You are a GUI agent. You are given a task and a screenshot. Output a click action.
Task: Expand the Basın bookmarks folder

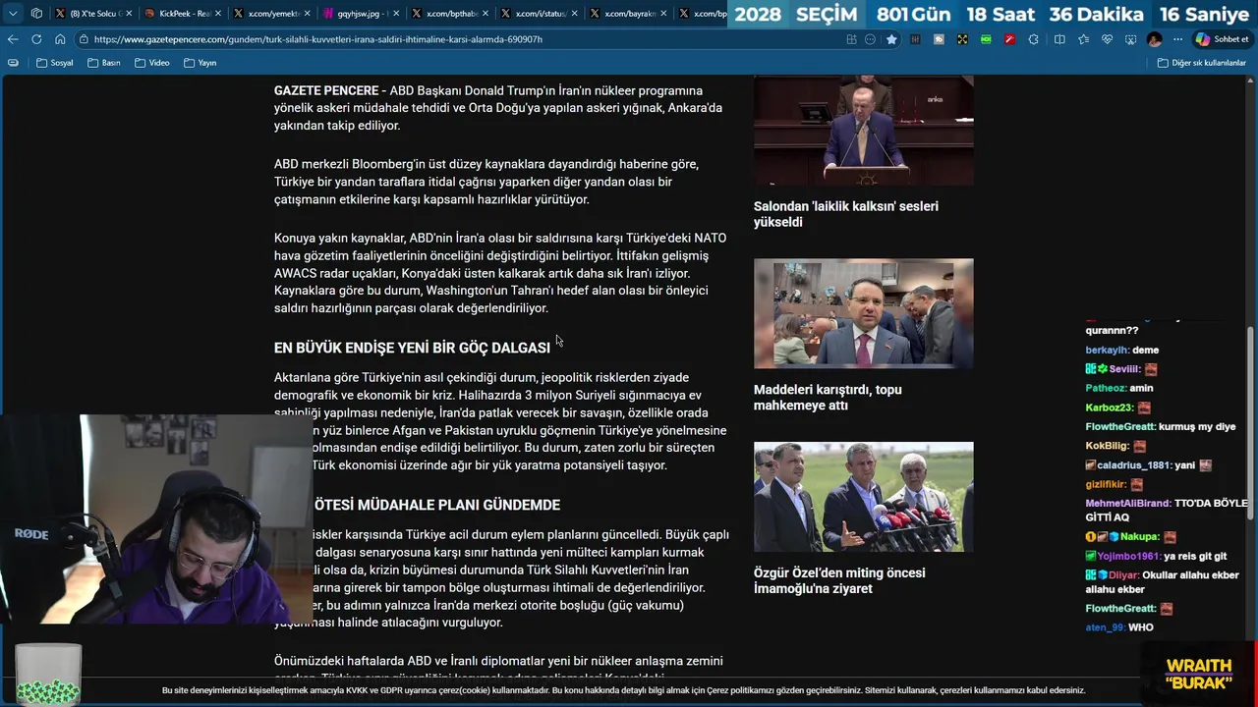tap(104, 63)
